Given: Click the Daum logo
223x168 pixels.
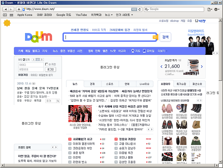Looking at the screenshot, I should [x=38, y=37].
